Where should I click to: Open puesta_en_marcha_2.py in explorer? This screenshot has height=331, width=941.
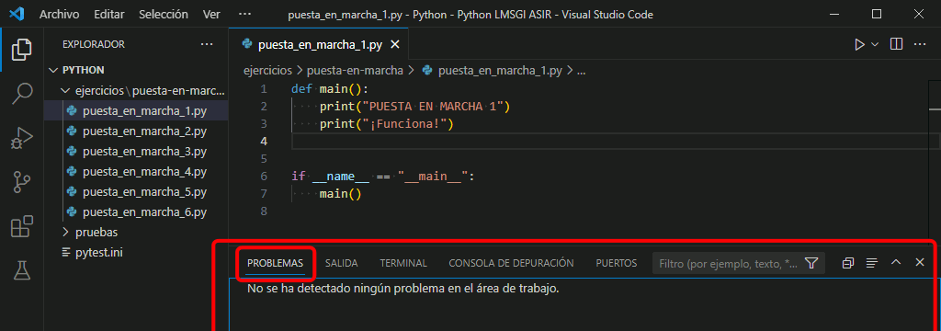(136, 131)
